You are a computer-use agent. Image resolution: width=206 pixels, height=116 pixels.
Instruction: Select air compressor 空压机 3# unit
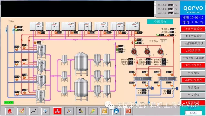[x=69, y=26]
